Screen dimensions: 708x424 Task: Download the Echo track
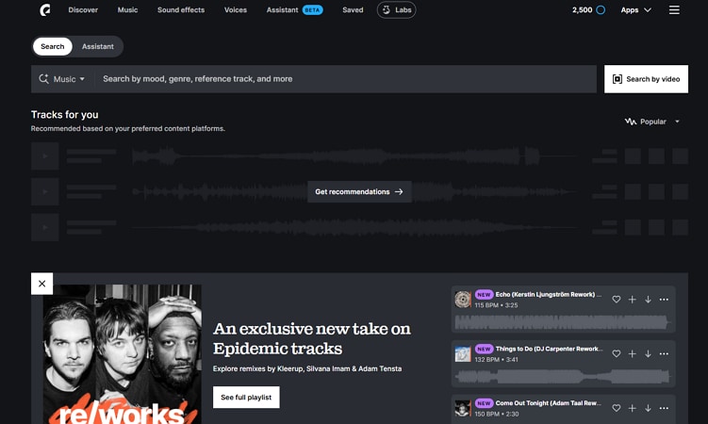648,299
